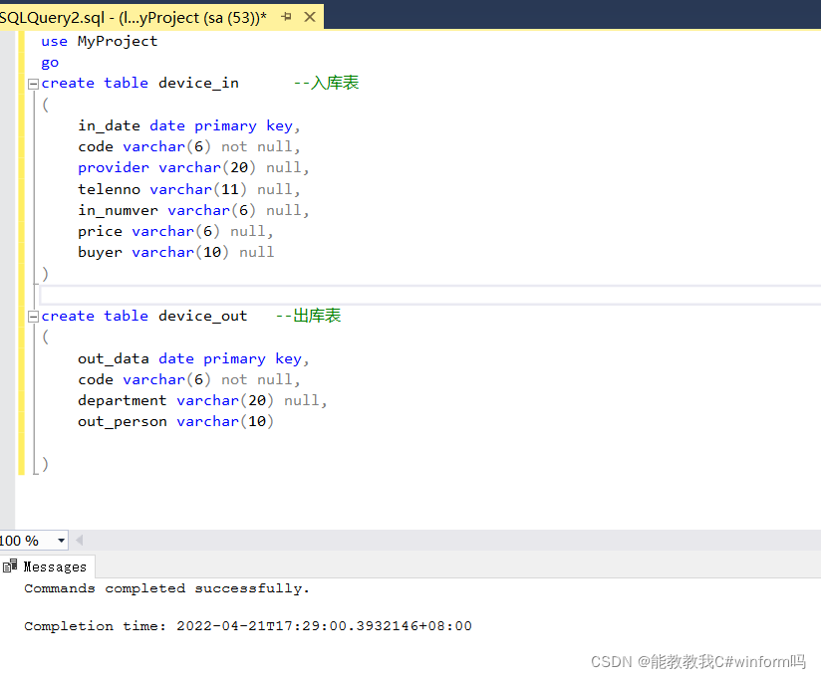The width and height of the screenshot is (821, 679).
Task: Place cursor on the empty highlighted editor line
Action: coord(429,295)
